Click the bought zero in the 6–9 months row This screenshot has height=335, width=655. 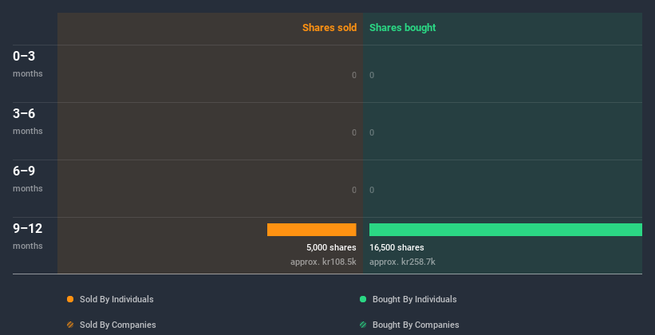click(372, 190)
